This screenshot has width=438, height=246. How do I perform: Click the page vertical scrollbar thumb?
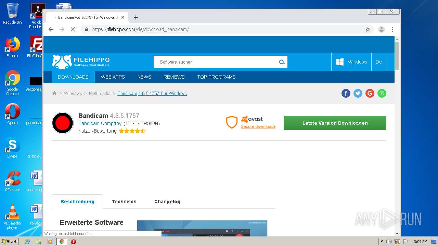pyautogui.click(x=397, y=56)
